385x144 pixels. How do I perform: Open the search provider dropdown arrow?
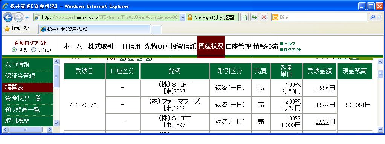379,17
